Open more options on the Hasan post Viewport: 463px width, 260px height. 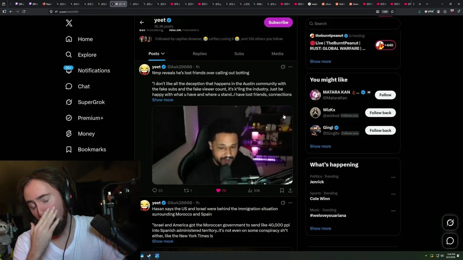tap(290, 203)
